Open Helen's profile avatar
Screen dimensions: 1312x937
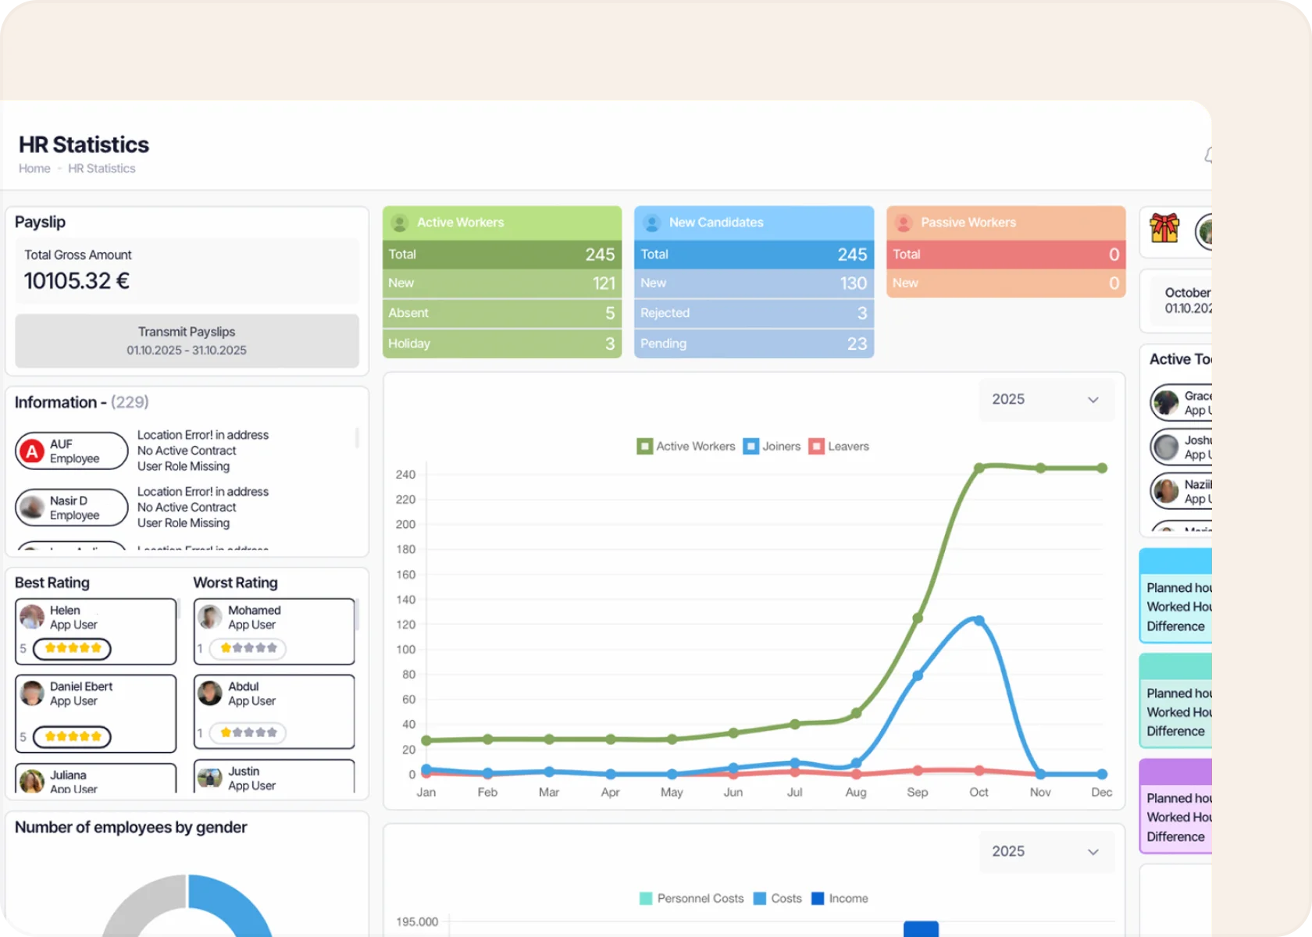point(32,617)
